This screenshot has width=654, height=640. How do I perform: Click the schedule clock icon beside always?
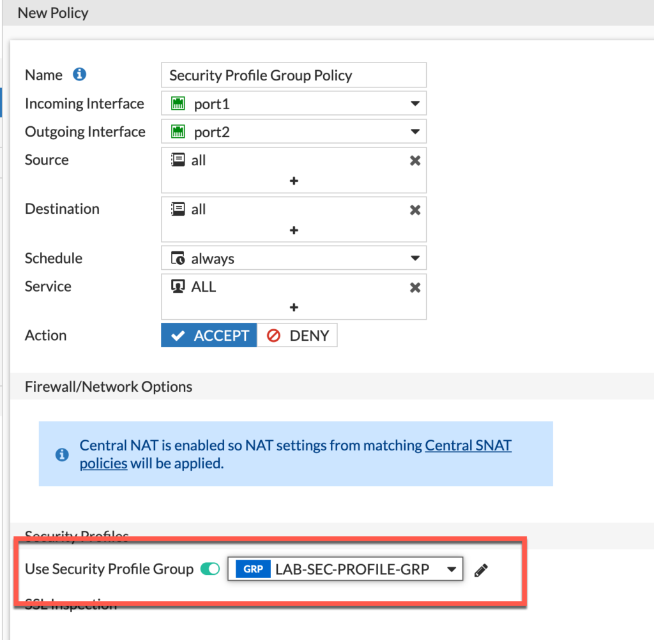[x=178, y=258]
